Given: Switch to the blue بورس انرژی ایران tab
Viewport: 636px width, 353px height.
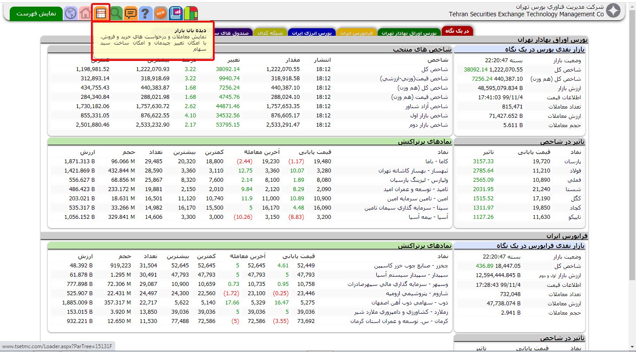Looking at the screenshot, I should (312, 33).
